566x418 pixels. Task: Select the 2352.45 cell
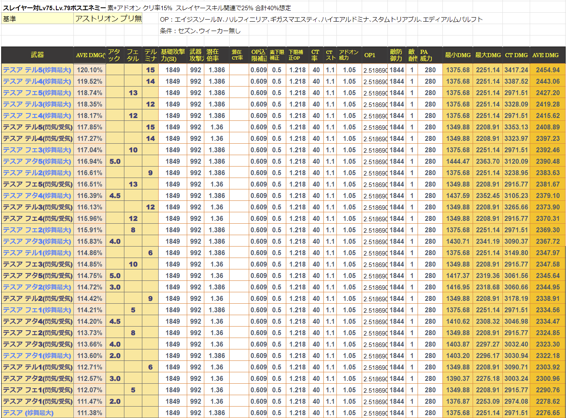click(488, 196)
